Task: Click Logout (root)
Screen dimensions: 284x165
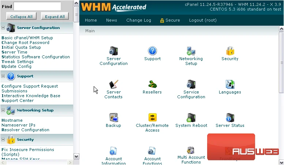Action: tap(203, 20)
